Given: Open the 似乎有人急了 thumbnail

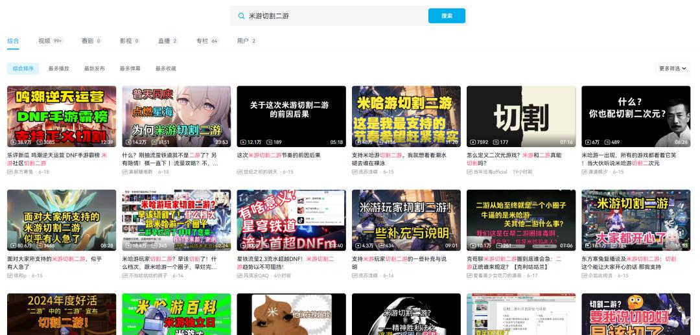Looking at the screenshot, I should tap(62, 220).
